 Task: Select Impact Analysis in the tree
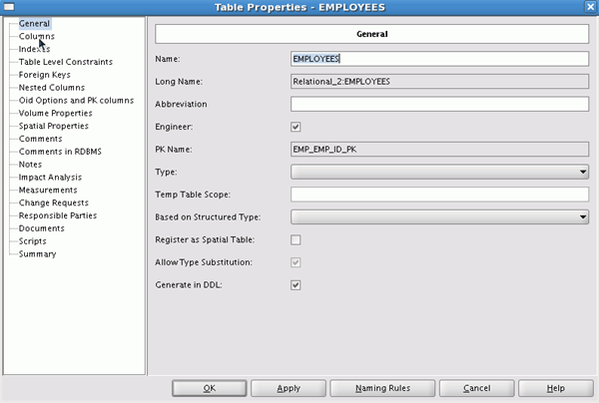tap(50, 178)
